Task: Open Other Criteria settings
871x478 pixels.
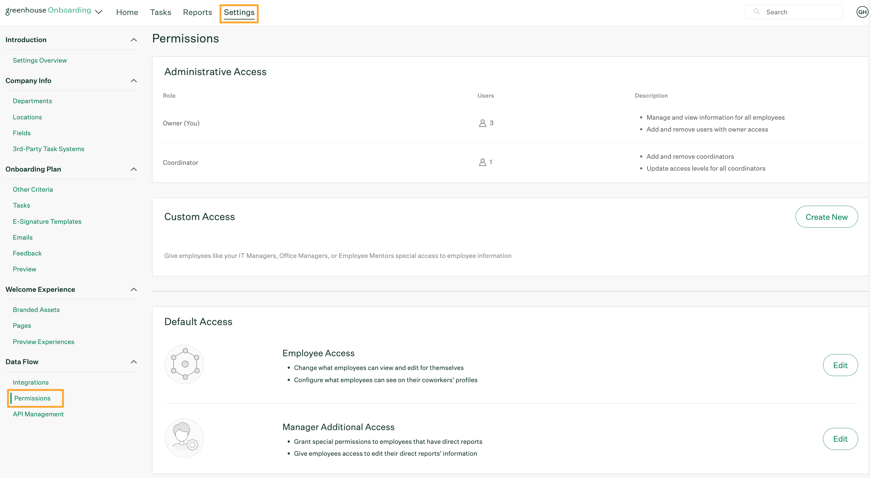Action: pos(33,189)
